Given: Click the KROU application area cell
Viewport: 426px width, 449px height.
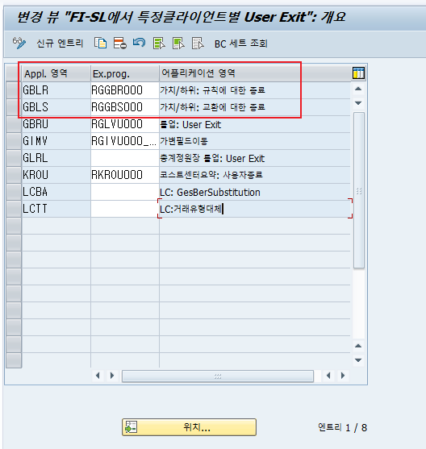Looking at the screenshot, I should coord(56,175).
